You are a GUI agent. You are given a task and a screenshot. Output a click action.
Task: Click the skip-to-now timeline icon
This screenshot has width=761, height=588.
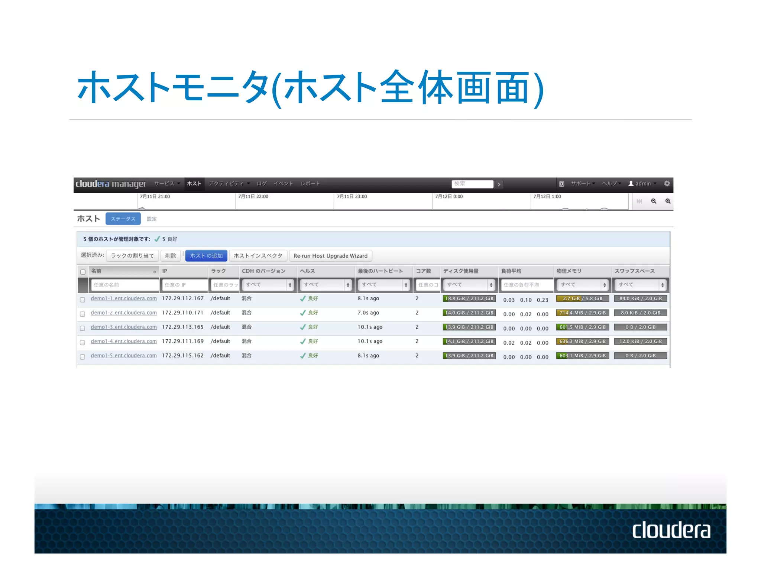pos(639,201)
